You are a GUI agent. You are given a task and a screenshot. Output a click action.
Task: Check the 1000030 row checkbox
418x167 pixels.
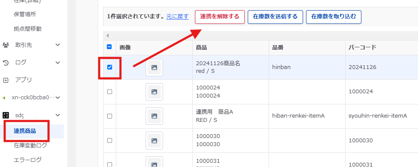tap(109, 140)
